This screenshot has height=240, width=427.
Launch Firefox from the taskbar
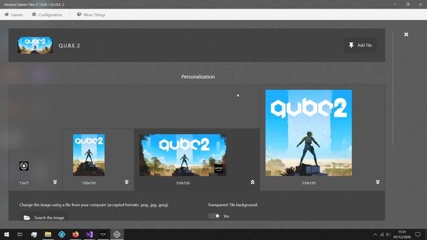[75, 234]
